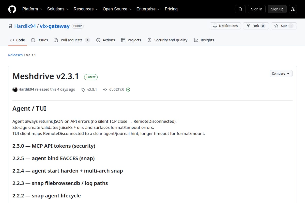Click the green verified check icon

pos(128,90)
